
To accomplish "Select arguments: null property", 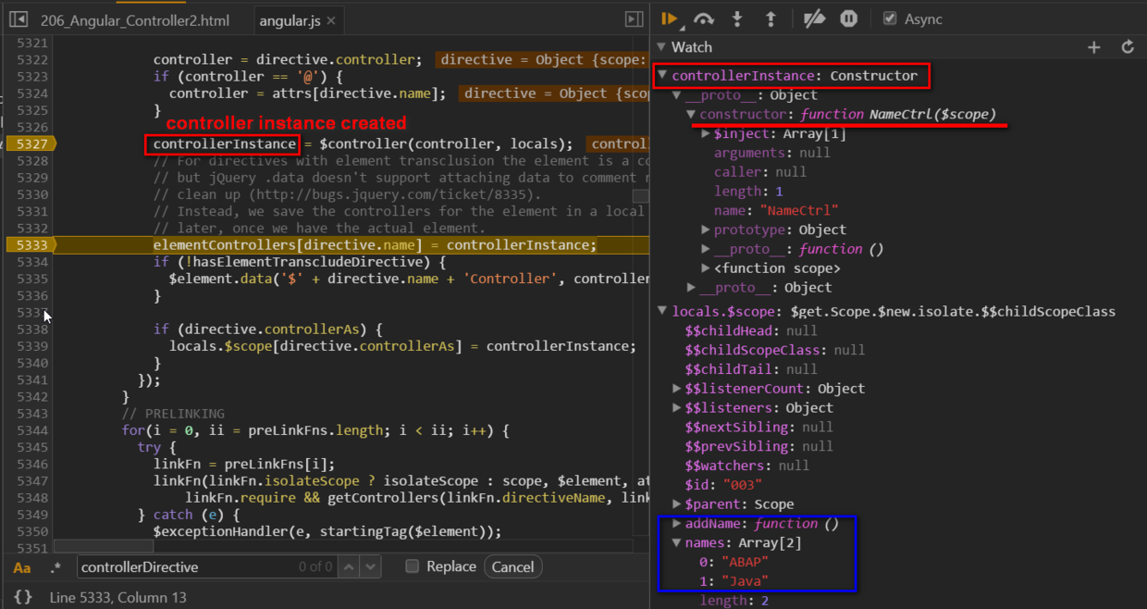I will [772, 153].
